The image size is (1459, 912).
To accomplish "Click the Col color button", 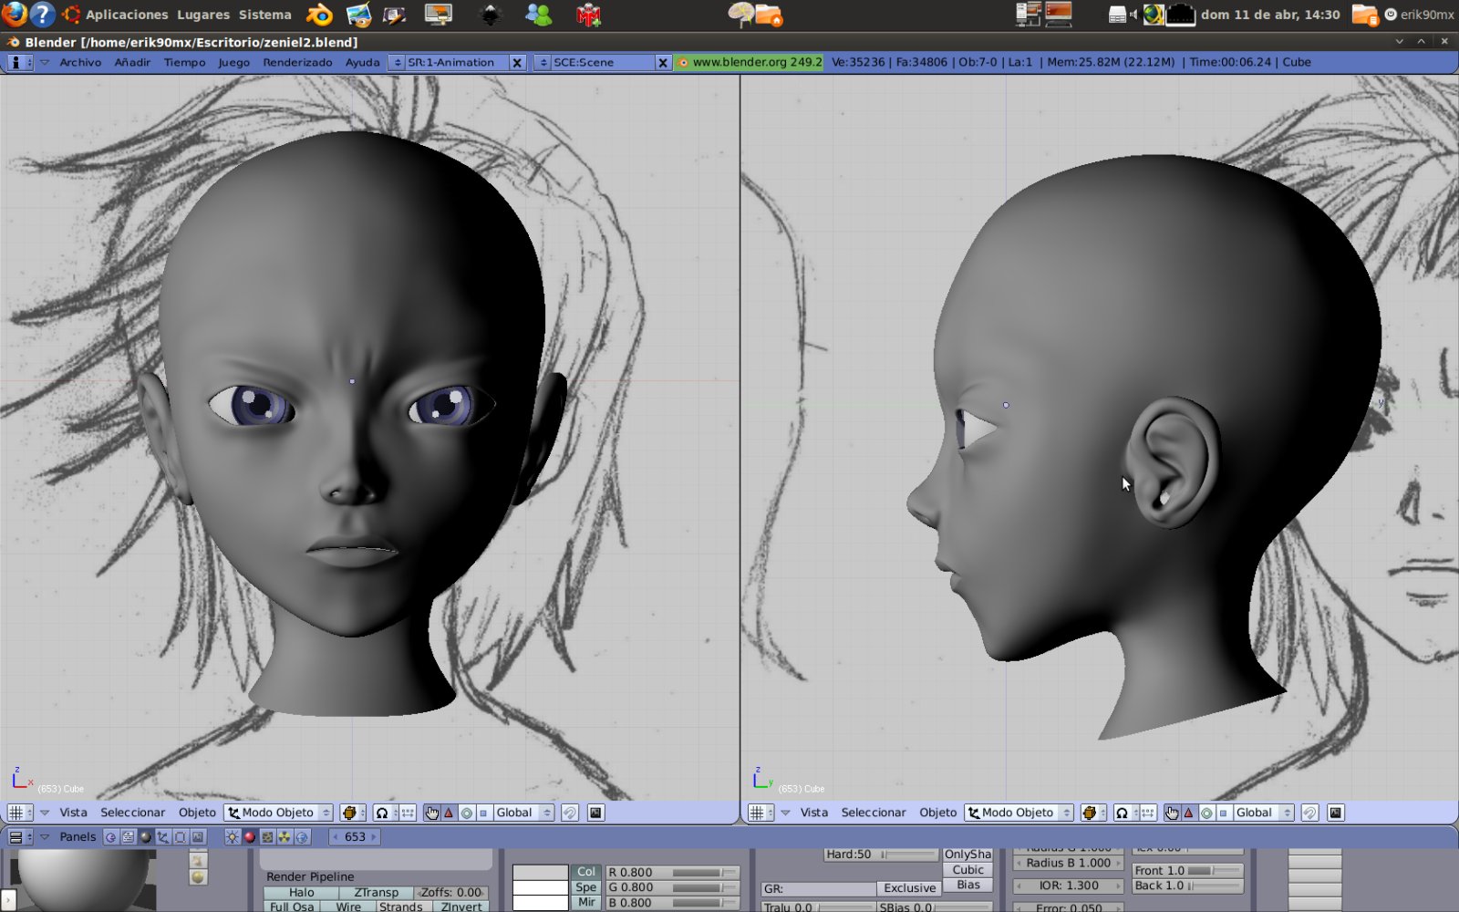I will [x=585, y=872].
